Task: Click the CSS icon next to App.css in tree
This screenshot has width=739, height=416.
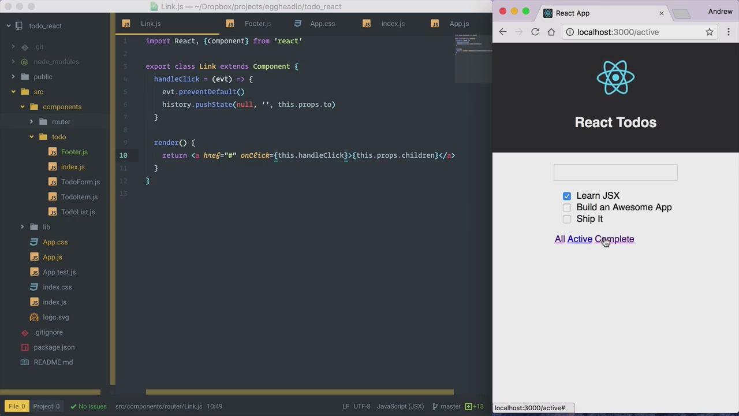Action: [34, 242]
